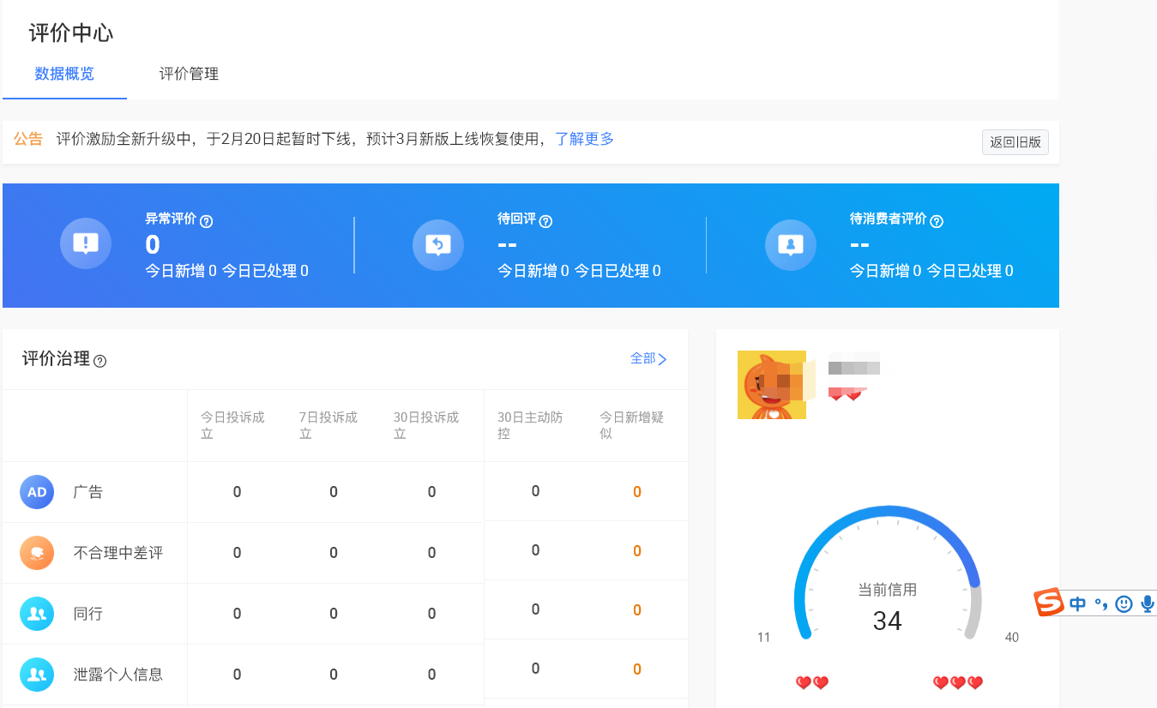Click the 异常评价 count 0
The image size is (1157, 708).
(x=153, y=245)
